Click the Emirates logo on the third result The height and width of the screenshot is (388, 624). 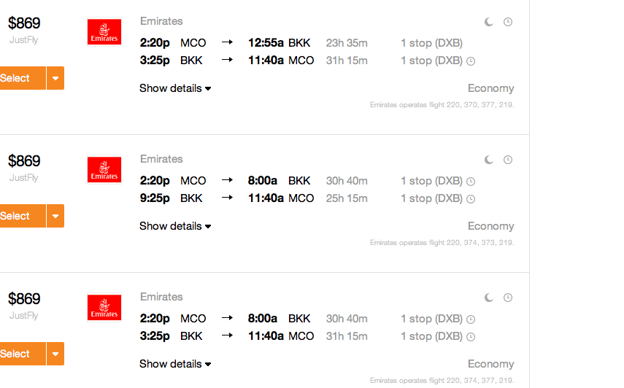pyautogui.click(x=104, y=307)
